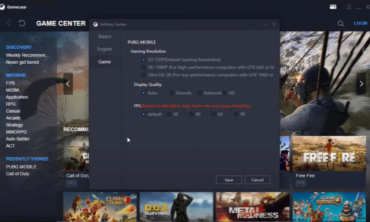
Task: Choose 40 FPS option
Action: pos(191,114)
